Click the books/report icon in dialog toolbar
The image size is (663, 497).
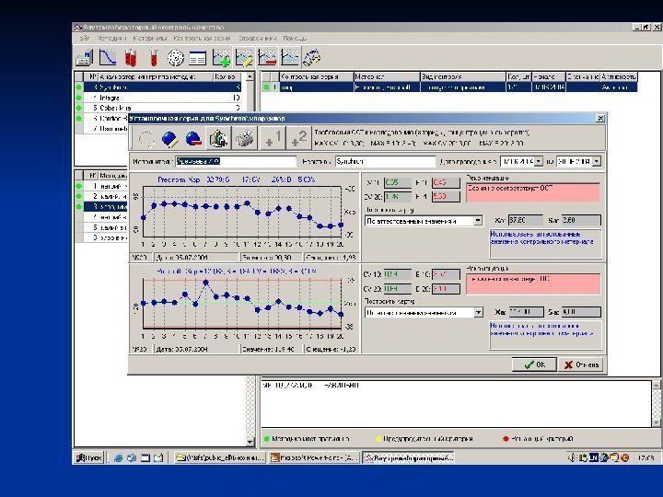pos(218,138)
